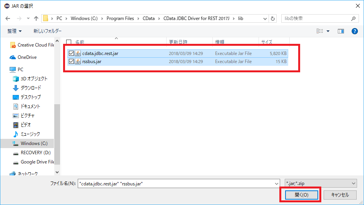Screen dimensions: 364x205
Task: Uncheck rssbus.jar checkbox
Action: click(x=71, y=62)
